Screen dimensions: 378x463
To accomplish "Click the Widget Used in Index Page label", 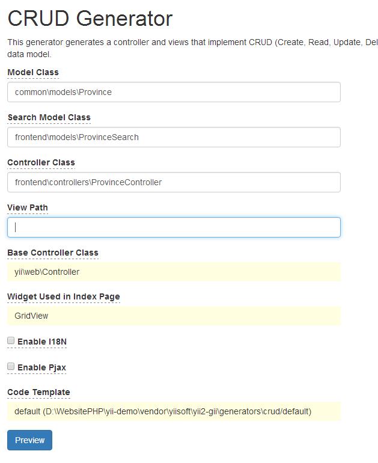I will click(64, 296).
